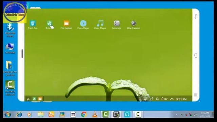This screenshot has width=217, height=122.
Task: Tap the phone's back navigation button
Action: coord(196,16)
